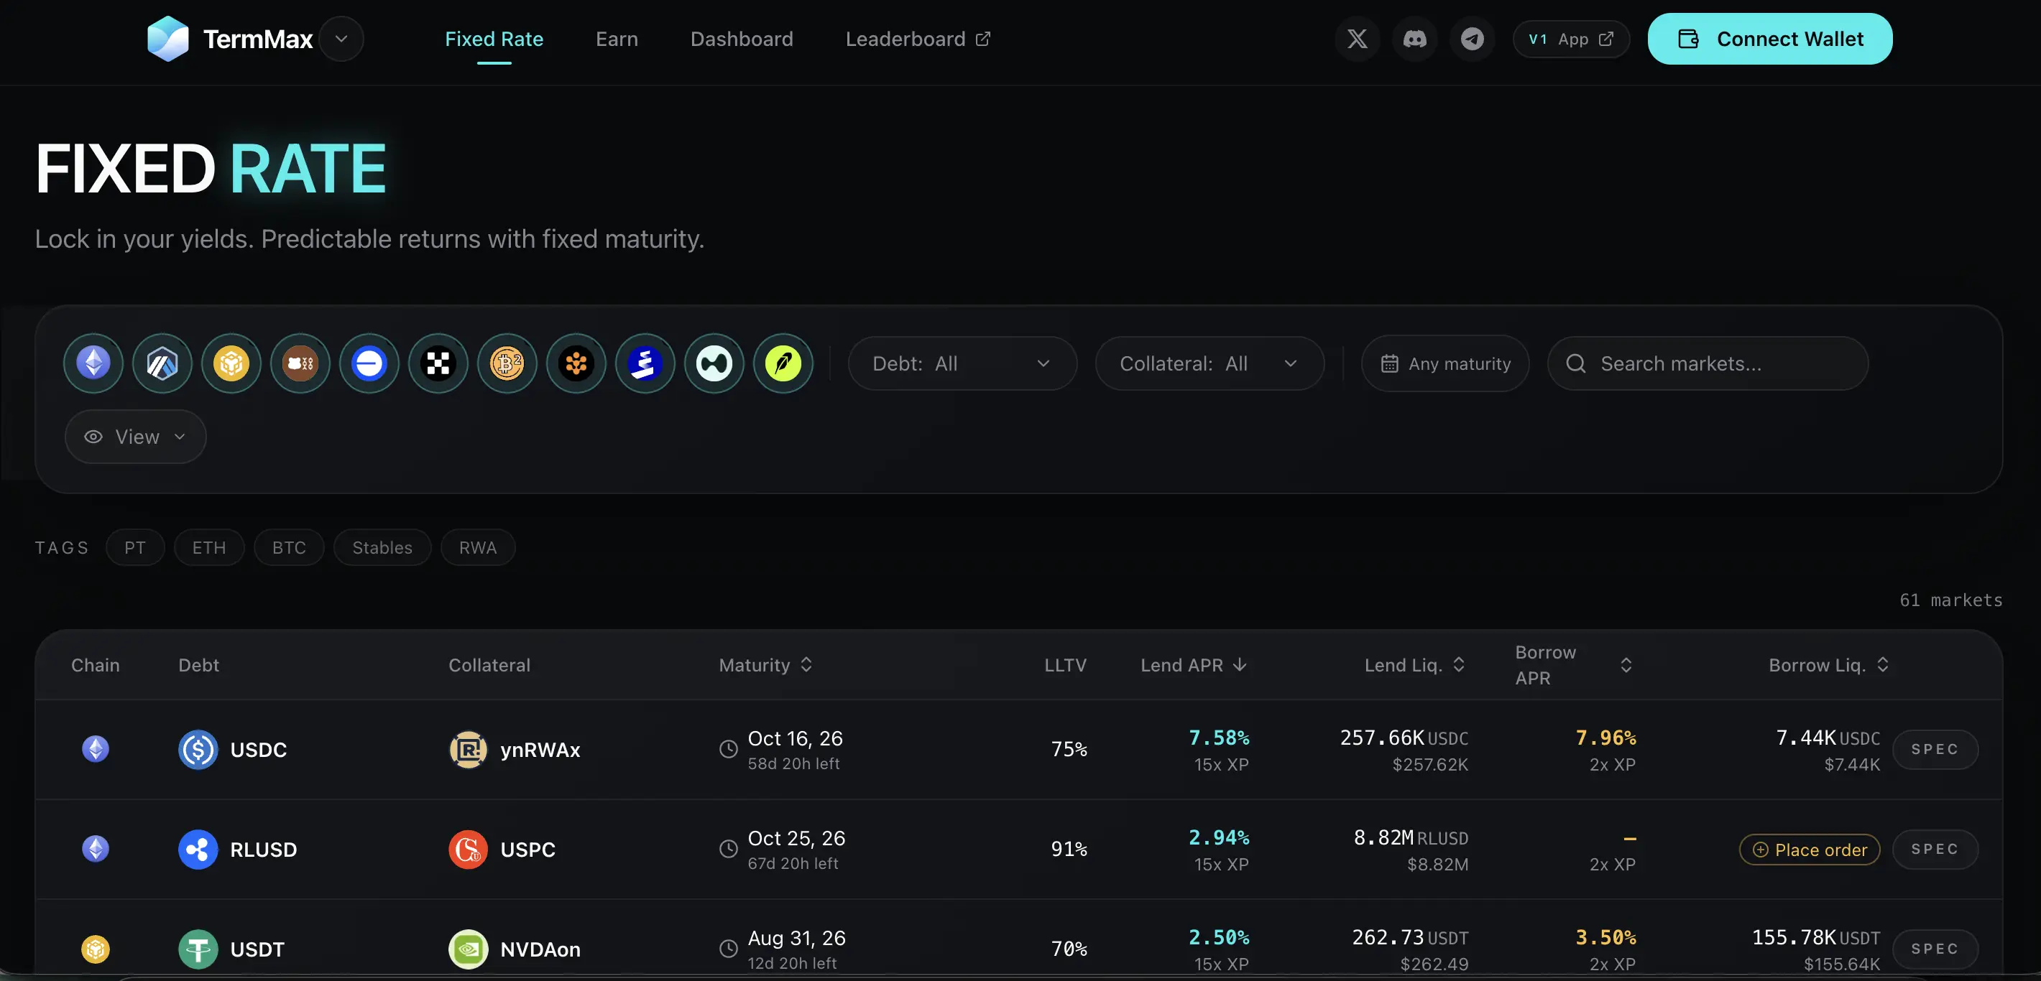This screenshot has width=2041, height=981.
Task: Filter by the lime green feather chain icon
Action: pyautogui.click(x=783, y=363)
